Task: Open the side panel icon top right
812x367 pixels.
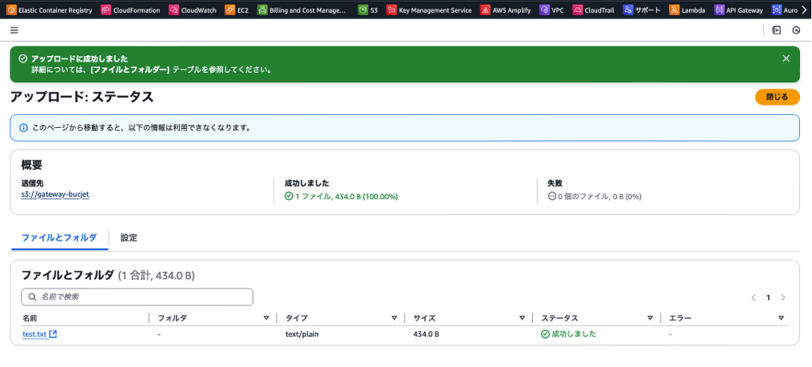Action: click(x=776, y=31)
